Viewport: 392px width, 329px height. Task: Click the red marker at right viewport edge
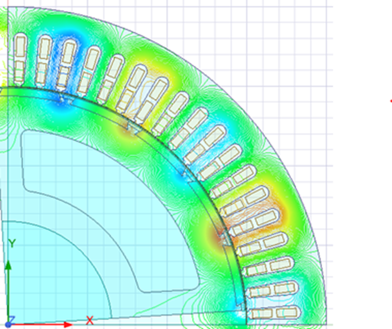(x=390, y=100)
